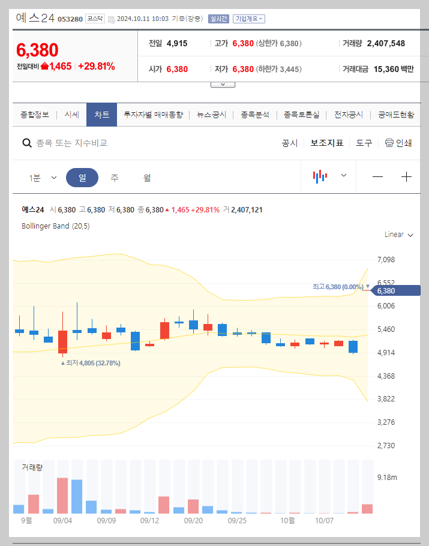Switch timeframe to 월 monthly
429x546 pixels.
(147, 177)
